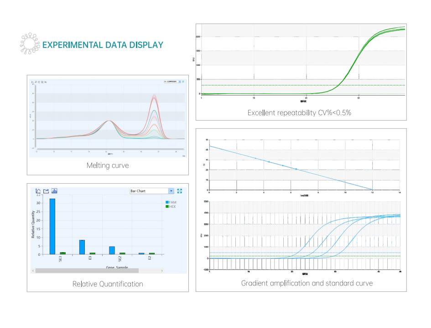Click the green HEX legend swatch
The image size is (431, 328).
(167, 206)
